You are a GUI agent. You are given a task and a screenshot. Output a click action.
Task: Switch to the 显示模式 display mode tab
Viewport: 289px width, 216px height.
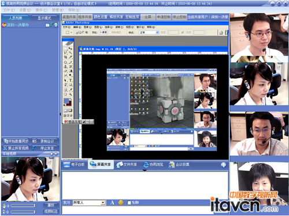45,18
